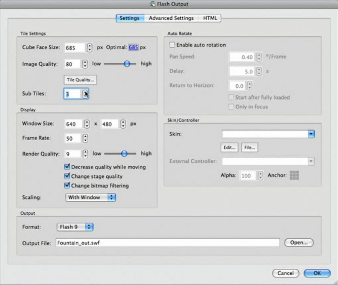The height and width of the screenshot is (285, 338).
Task: Click the Pan Speed value field
Action: pos(242,57)
